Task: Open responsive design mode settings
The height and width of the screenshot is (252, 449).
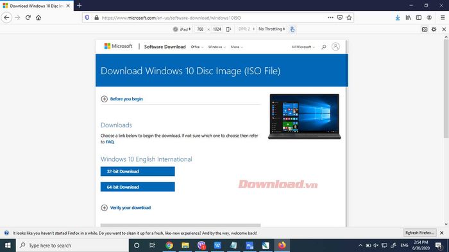Action: [x=434, y=29]
